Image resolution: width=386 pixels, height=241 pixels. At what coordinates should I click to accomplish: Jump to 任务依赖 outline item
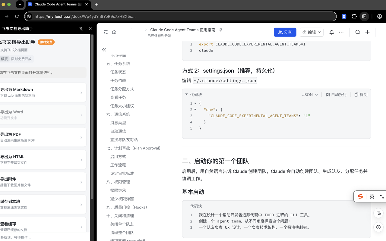pyautogui.click(x=118, y=81)
